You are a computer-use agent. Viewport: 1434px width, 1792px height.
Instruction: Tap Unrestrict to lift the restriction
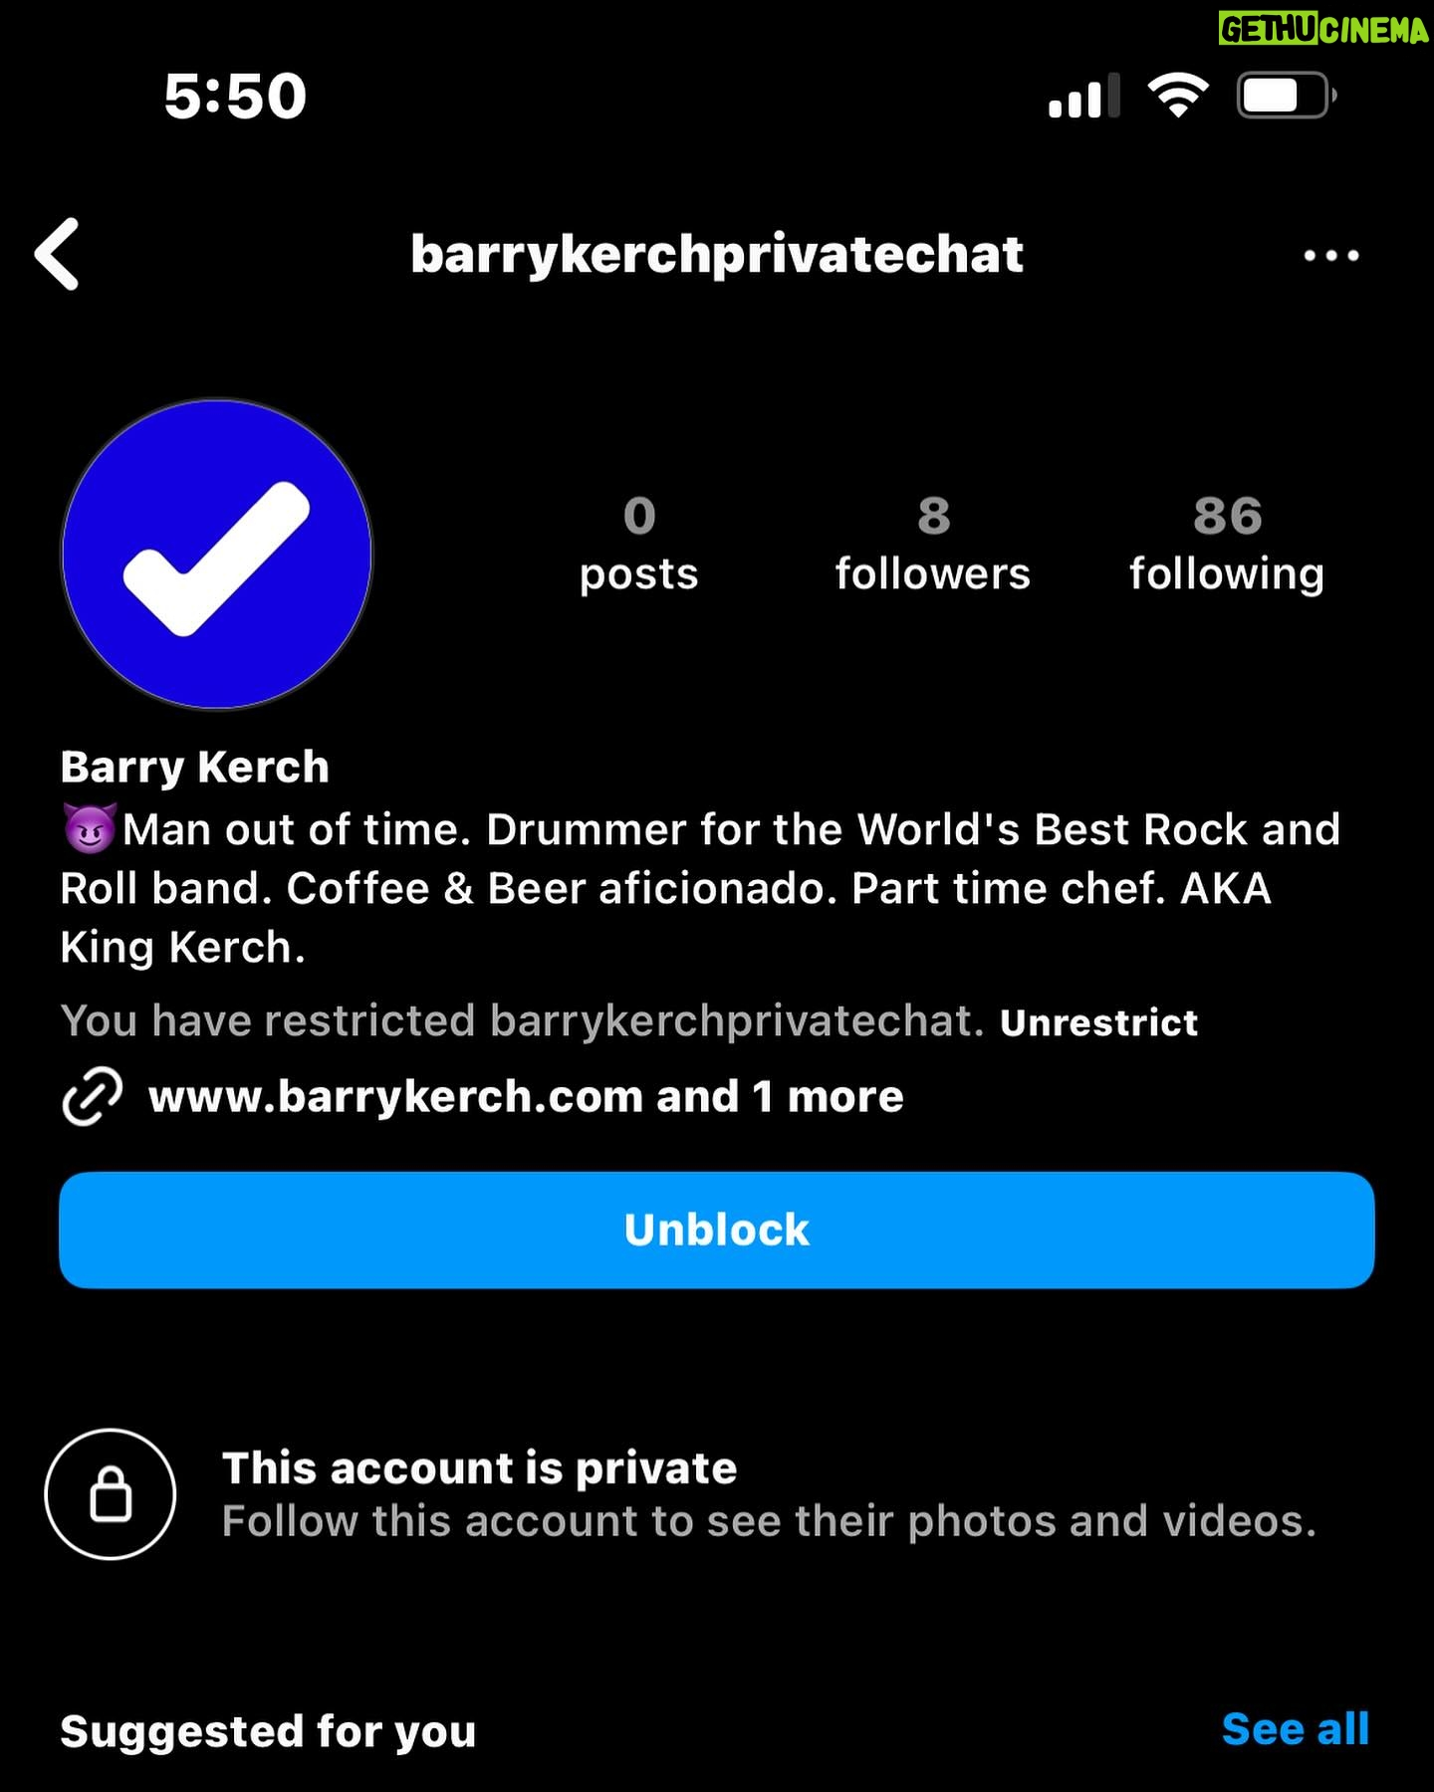(x=1098, y=1022)
